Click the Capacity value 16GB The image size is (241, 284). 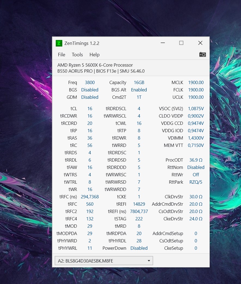click(x=139, y=82)
